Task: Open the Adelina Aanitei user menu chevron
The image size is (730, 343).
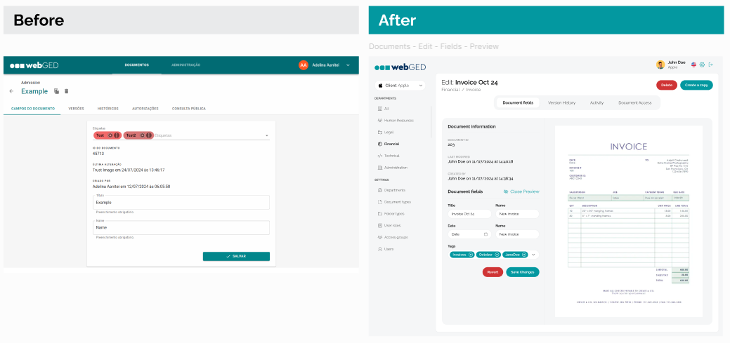Action: tap(348, 65)
